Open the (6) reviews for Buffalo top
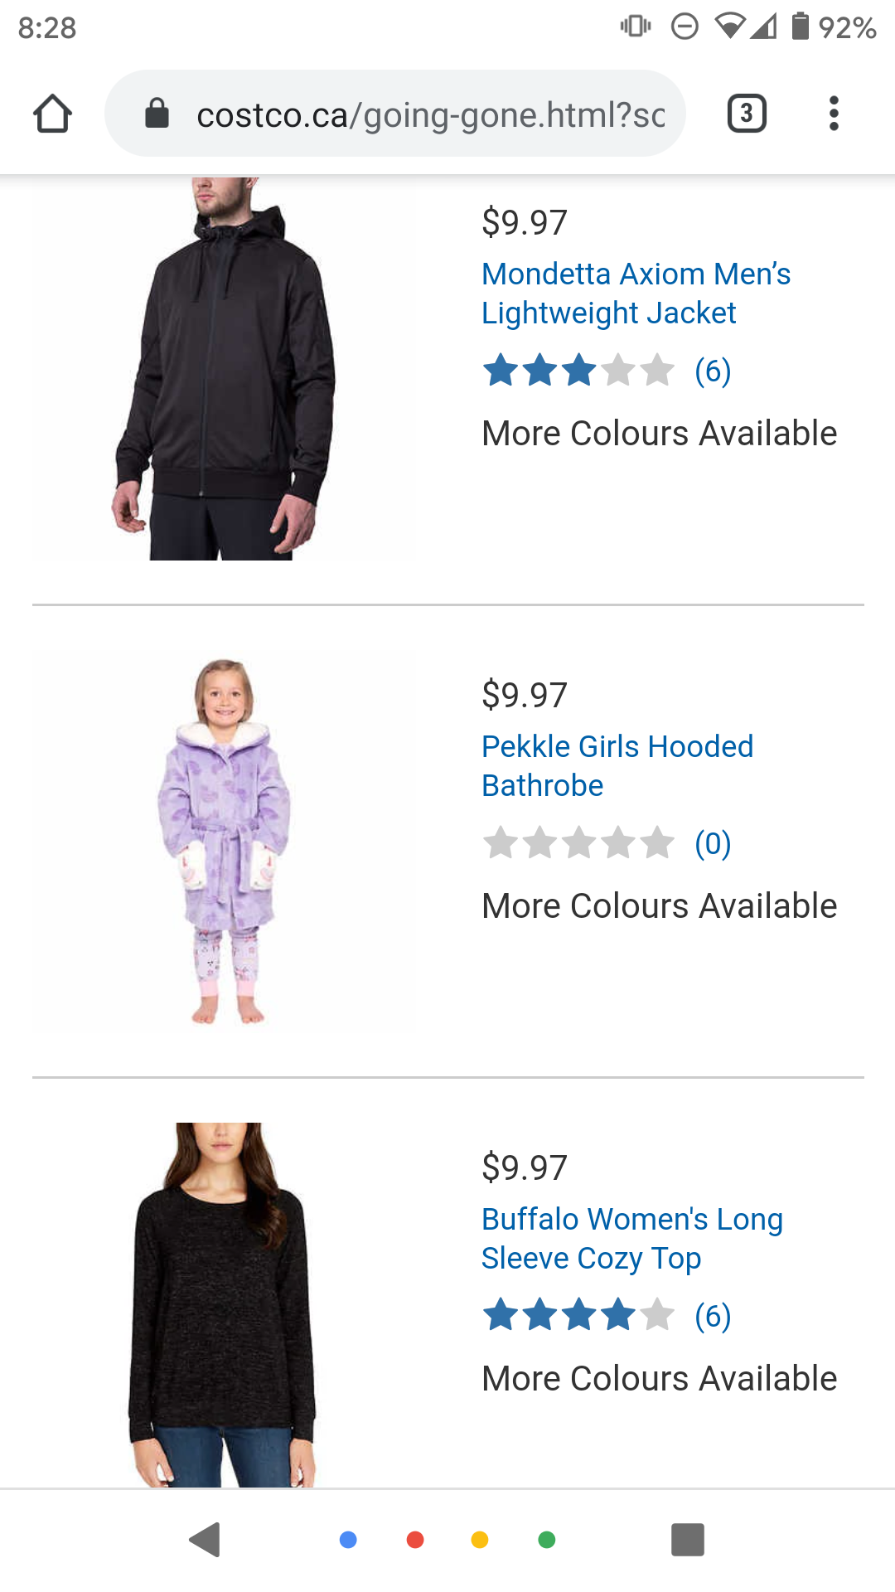Viewport: 895px width, 1592px height. point(713,1316)
